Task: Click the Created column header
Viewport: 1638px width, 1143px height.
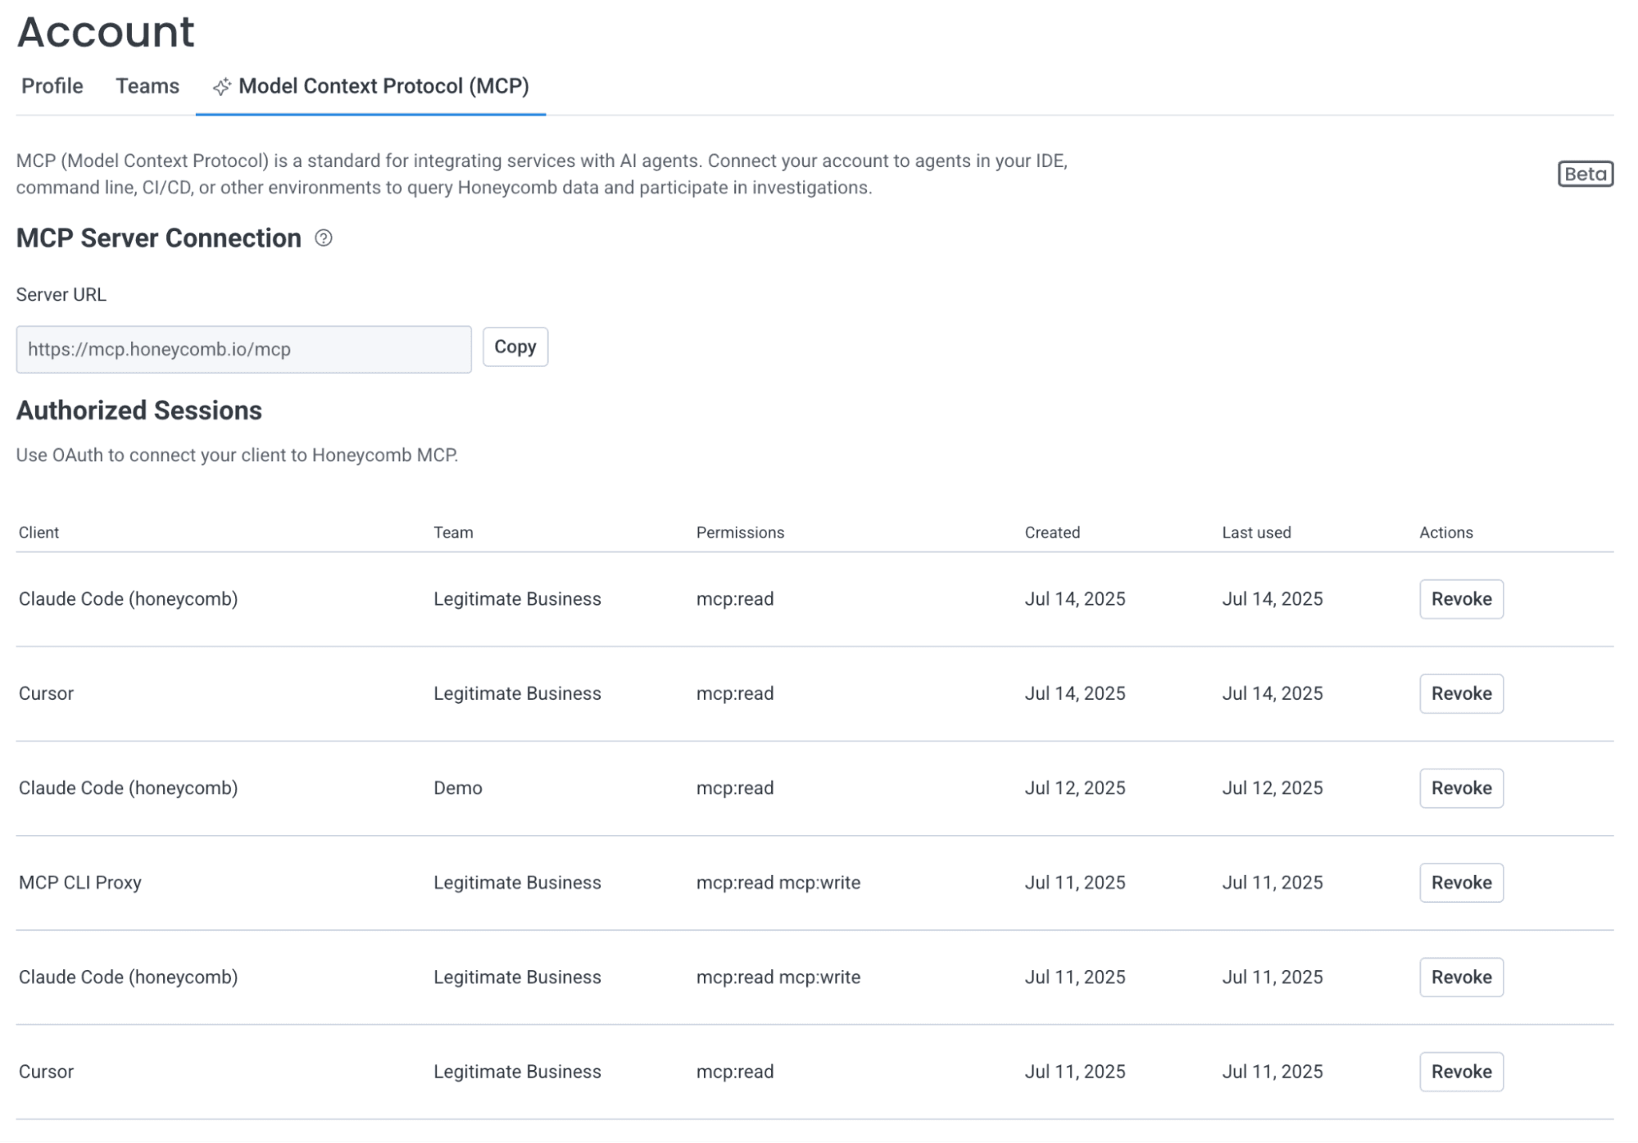Action: click(1052, 533)
